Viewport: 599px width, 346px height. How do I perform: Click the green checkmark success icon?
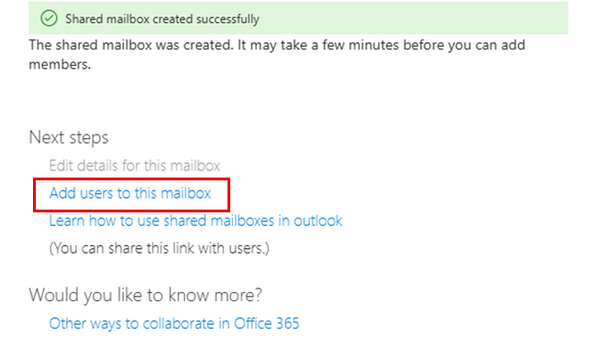[x=49, y=18]
